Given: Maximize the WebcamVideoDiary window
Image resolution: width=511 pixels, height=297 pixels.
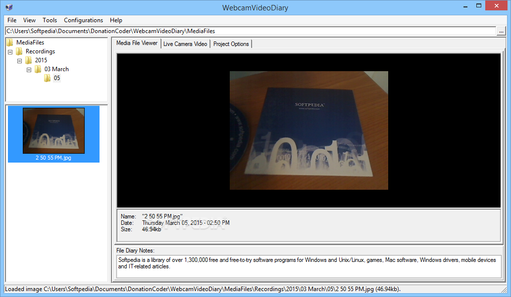Looking at the screenshot, I should pos(478,6).
